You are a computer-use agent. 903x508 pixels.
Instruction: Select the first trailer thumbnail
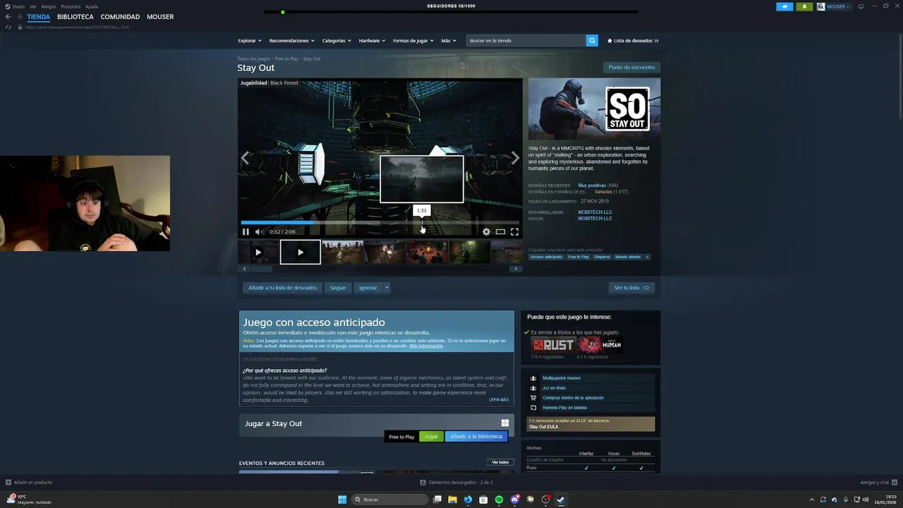(x=258, y=252)
